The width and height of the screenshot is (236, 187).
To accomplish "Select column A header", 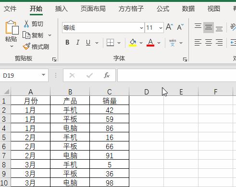I will [x=31, y=92].
